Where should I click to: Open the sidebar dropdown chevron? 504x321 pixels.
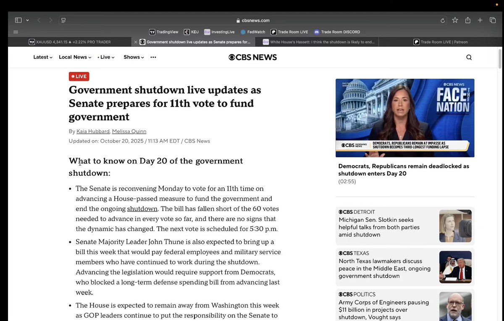[28, 20]
